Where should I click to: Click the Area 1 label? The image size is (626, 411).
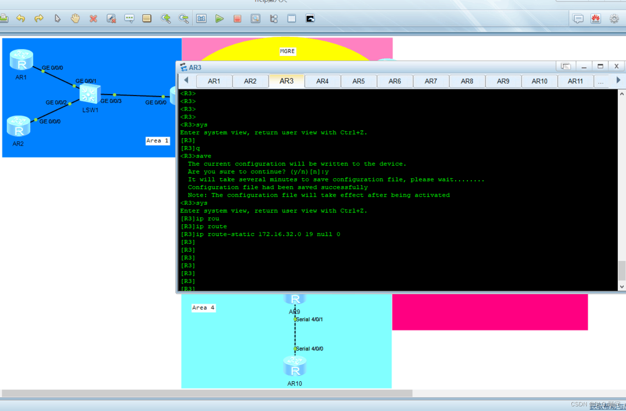pos(158,141)
